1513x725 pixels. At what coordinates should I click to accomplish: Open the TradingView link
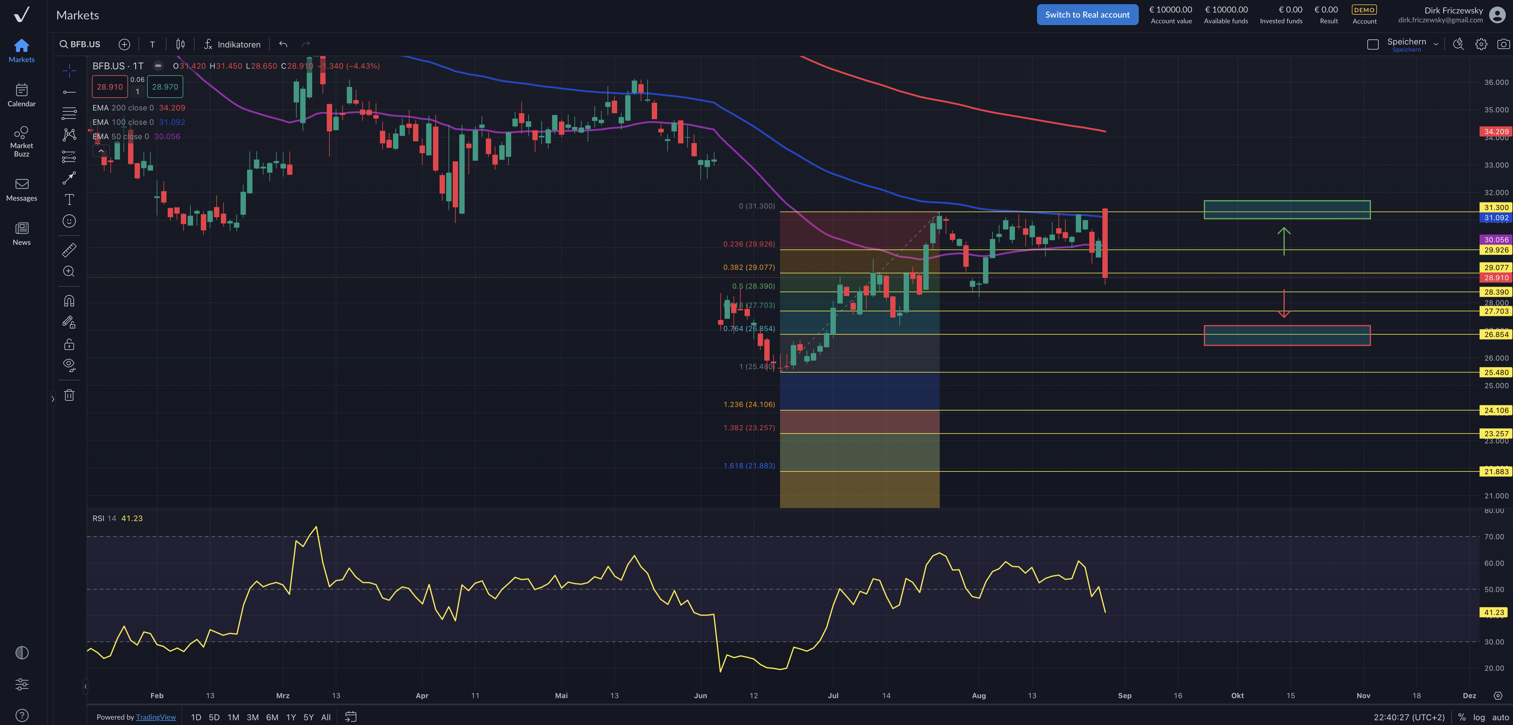pos(156,717)
